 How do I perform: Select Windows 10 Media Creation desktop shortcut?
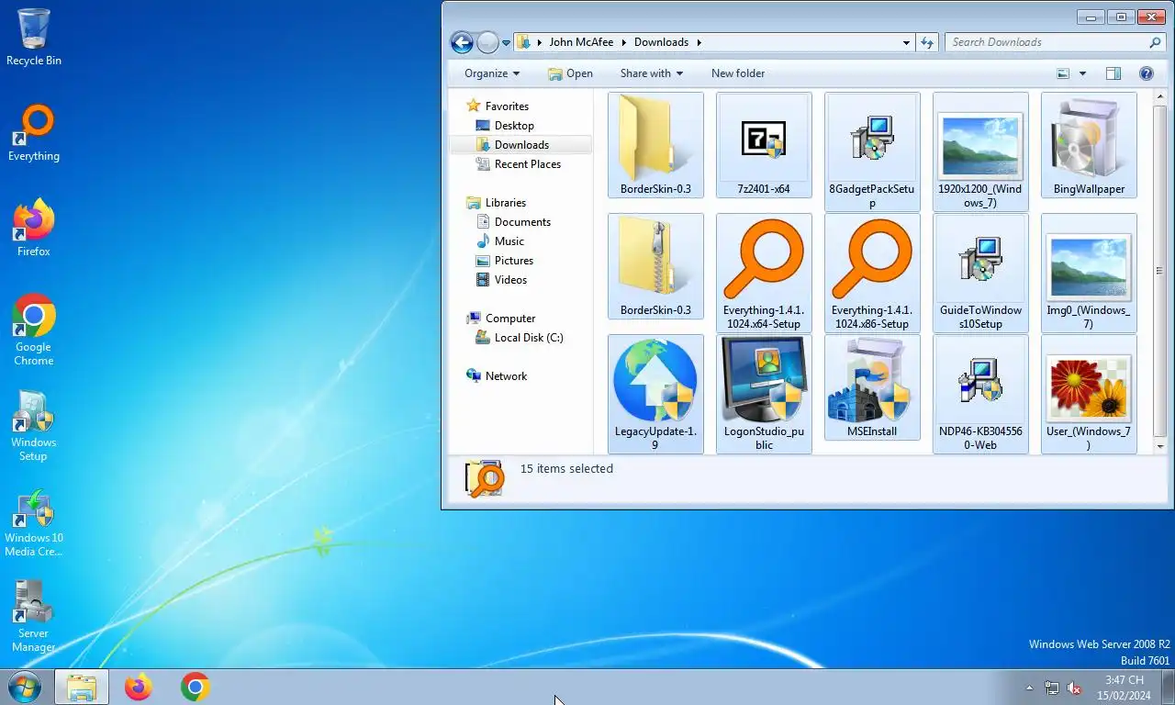34,521
